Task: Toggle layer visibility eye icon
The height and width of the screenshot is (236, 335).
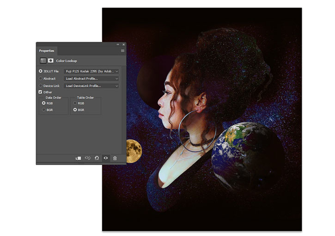Action: point(106,158)
